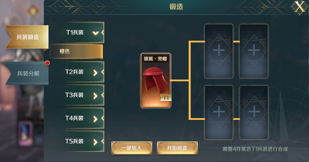Viewport: 309px width, 162px height.
Task: Open the 兵装分解 tab
Action: click(27, 73)
